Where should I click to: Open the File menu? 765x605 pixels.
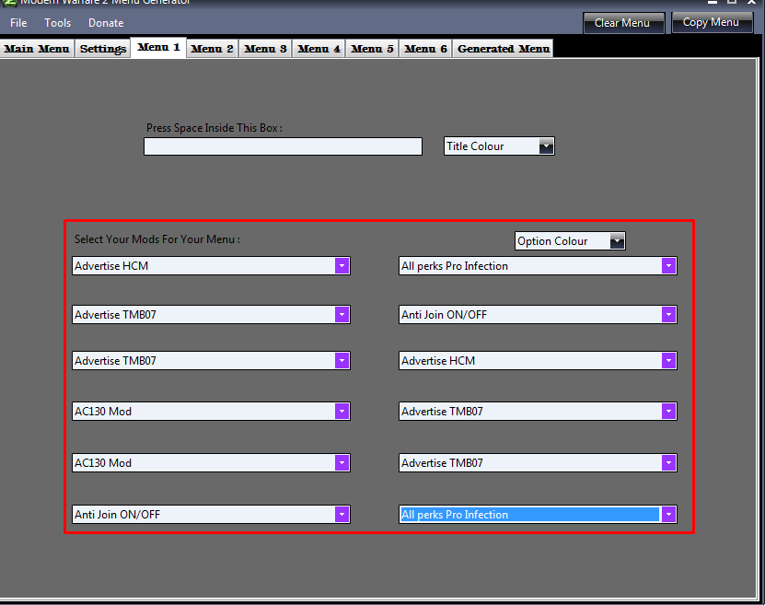tap(18, 23)
